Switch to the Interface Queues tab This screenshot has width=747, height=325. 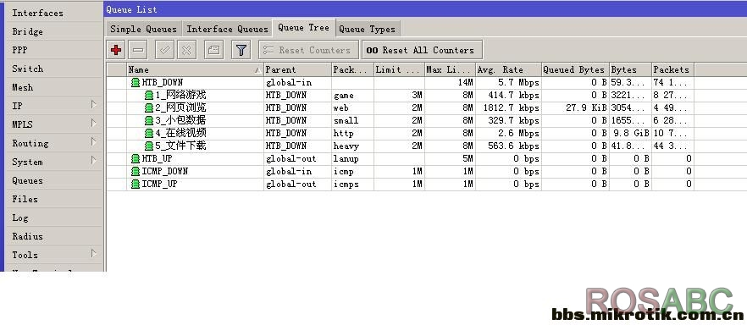coord(227,29)
